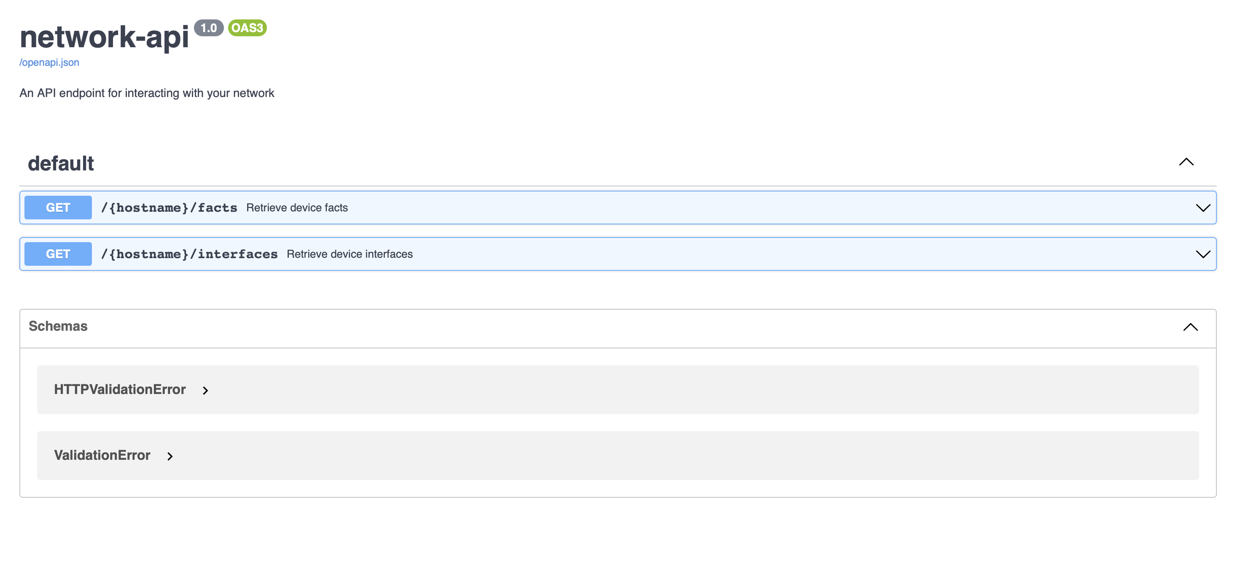Expand the /{hostname}/interfaces endpoint arrow

click(1203, 254)
